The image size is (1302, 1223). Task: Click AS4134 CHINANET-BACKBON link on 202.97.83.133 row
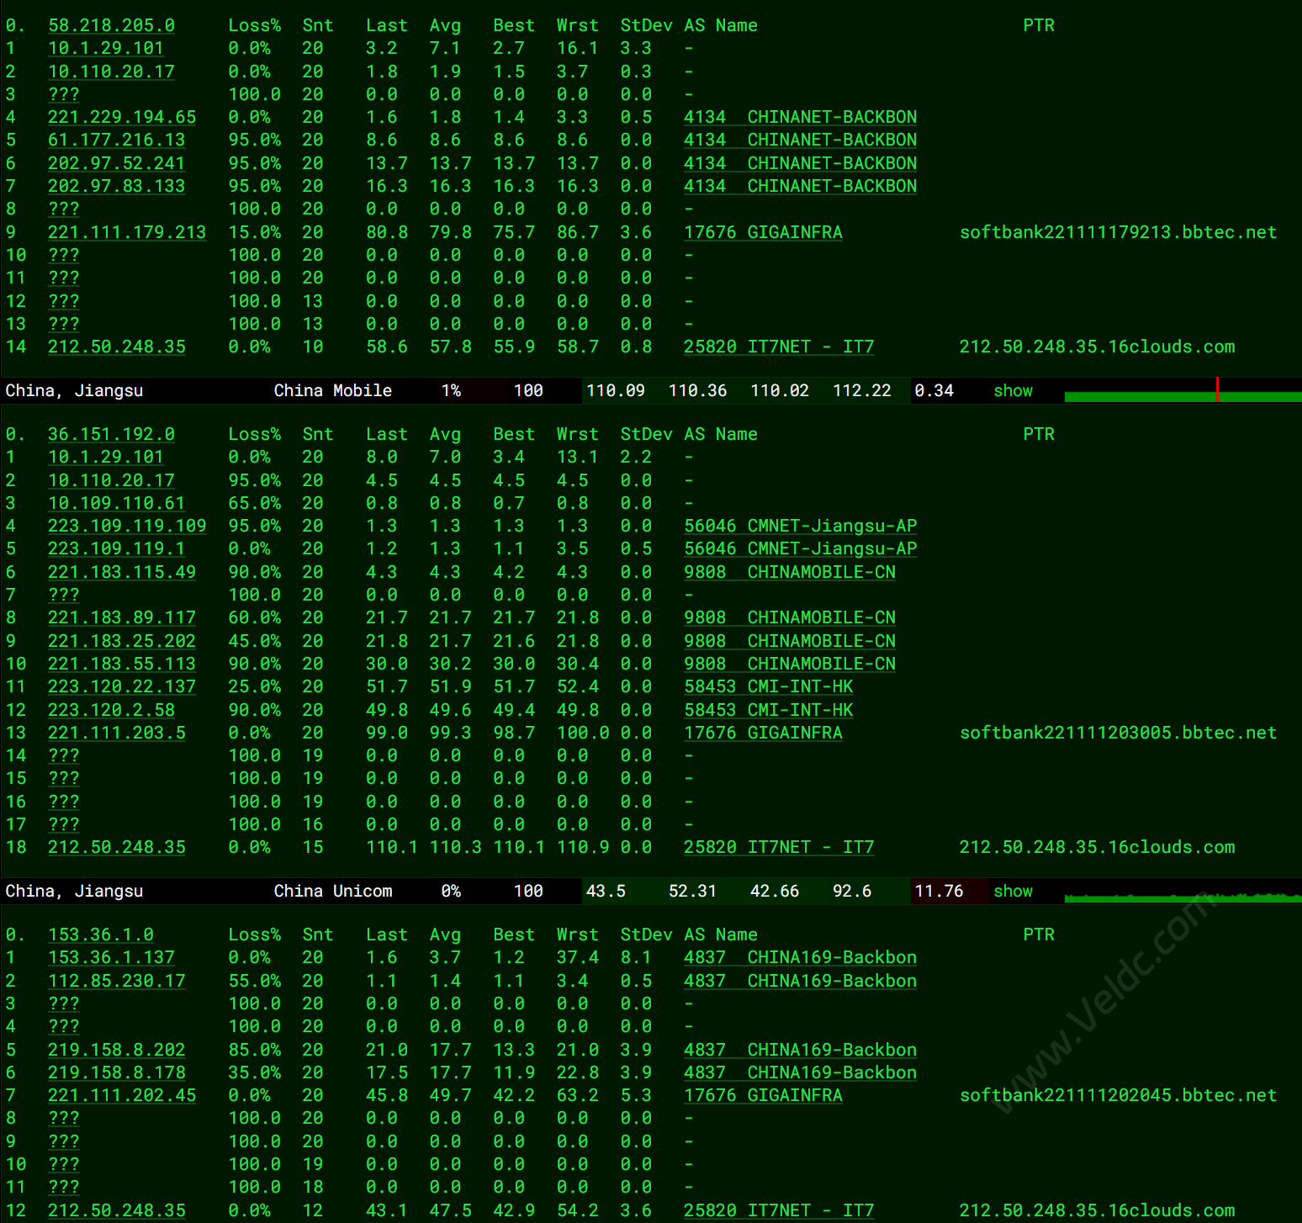(x=800, y=187)
